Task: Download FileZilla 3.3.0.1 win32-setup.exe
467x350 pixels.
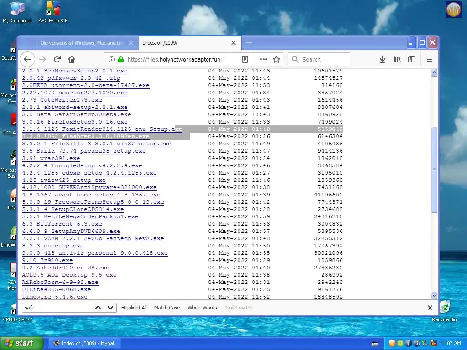Action: click(97, 144)
